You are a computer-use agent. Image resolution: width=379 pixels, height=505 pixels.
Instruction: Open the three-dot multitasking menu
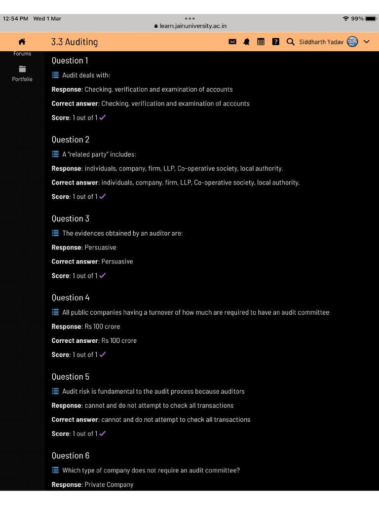(189, 18)
